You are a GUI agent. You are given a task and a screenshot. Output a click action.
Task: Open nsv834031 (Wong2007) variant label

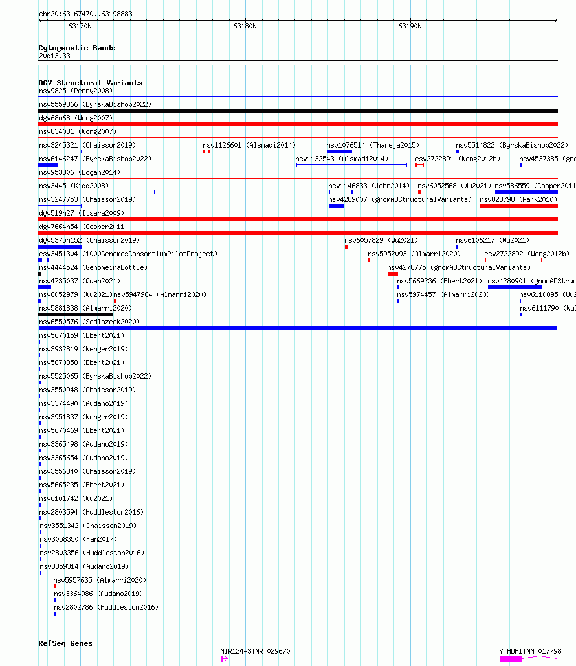tap(78, 131)
